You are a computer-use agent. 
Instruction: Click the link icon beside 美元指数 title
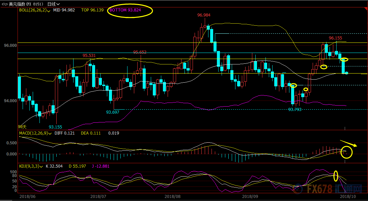(4, 4)
